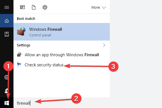This screenshot has height=108, width=162.
Task: Open the Notebook icon in the sidebar
Action: 7,34
